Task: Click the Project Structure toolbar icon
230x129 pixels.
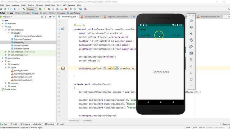Action: click(80, 9)
